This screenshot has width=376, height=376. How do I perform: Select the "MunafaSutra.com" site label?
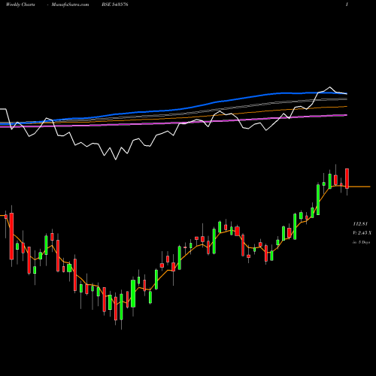pos(70,5)
